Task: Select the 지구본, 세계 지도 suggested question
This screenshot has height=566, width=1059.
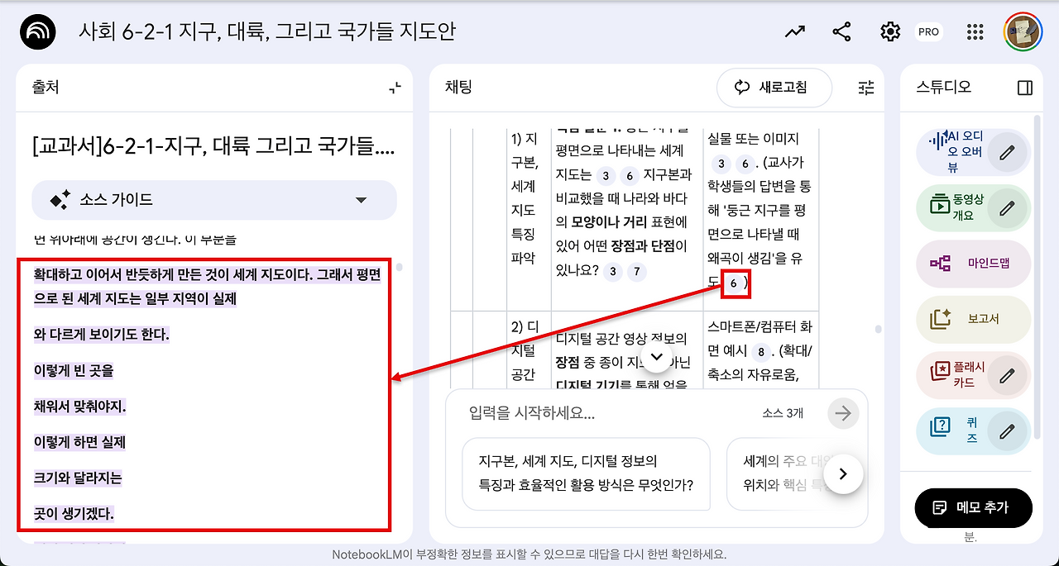Action: tap(586, 473)
